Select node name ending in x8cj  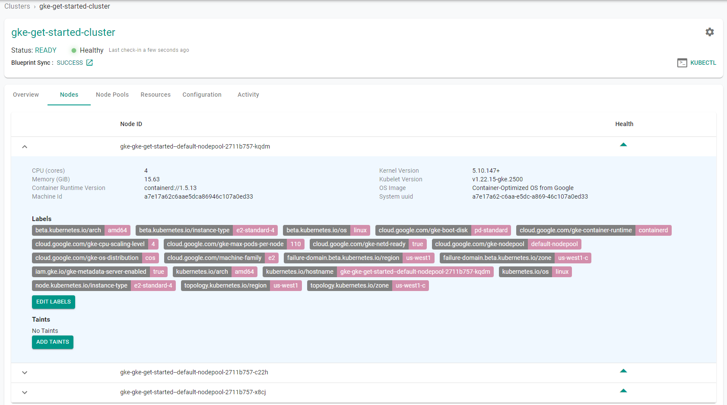coord(193,392)
